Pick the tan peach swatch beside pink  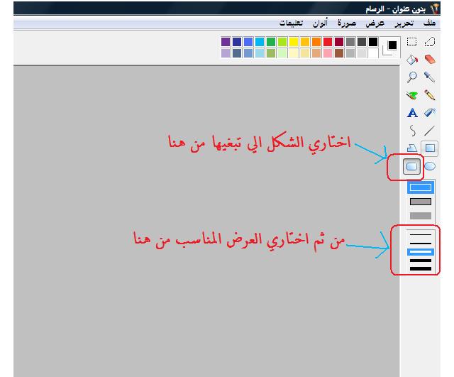pyautogui.click(x=316, y=53)
